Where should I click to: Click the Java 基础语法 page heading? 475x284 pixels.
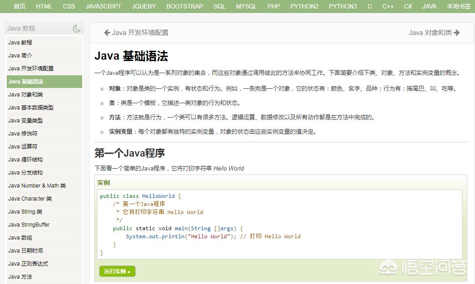[x=131, y=57]
